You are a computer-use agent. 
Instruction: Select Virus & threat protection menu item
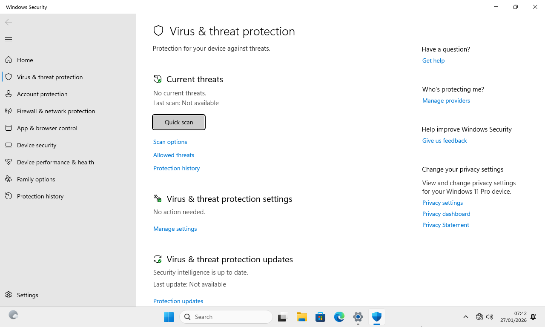coord(50,77)
